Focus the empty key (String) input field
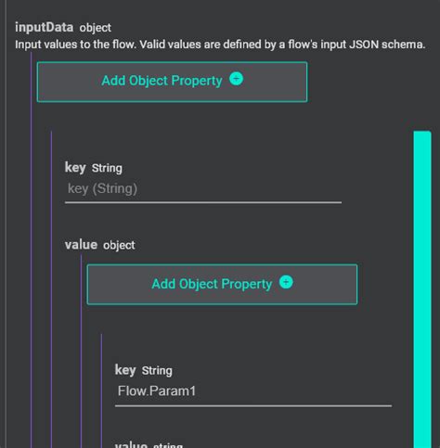 (x=203, y=189)
